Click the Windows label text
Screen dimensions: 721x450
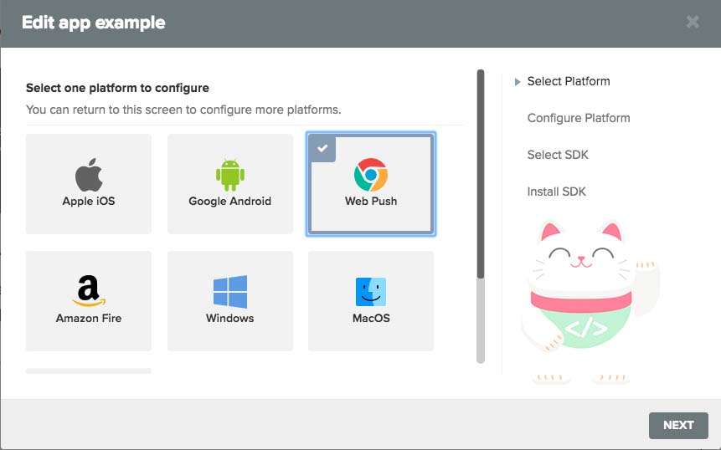(x=230, y=318)
